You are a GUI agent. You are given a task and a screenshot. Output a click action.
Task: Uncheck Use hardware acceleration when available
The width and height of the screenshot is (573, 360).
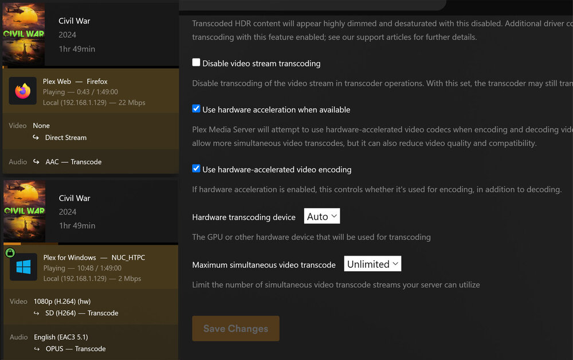pyautogui.click(x=196, y=108)
